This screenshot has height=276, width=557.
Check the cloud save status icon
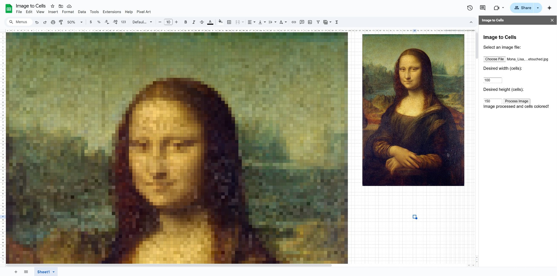69,6
